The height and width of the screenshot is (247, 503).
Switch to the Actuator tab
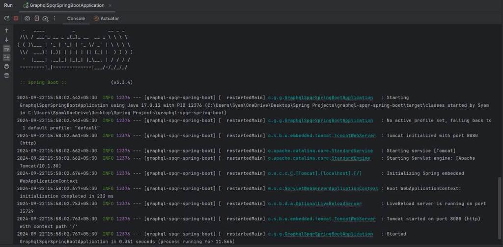coord(106,19)
